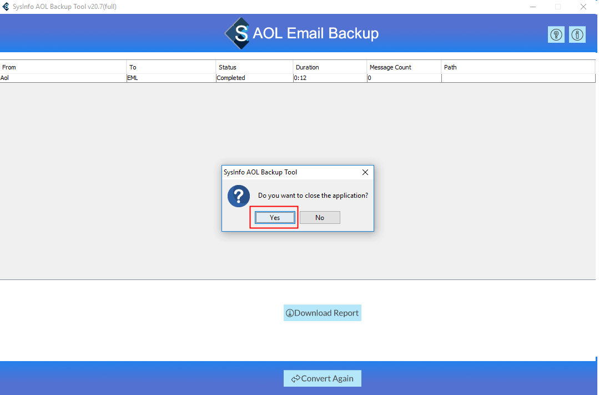Click the Aol cell in From column
This screenshot has height=395, width=599.
point(63,78)
